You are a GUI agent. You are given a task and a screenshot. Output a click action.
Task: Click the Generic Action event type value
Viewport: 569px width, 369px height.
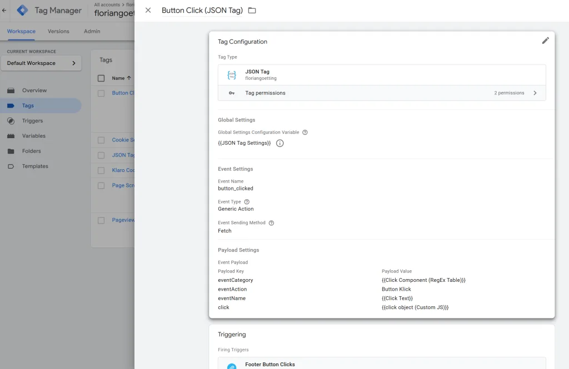[236, 209]
